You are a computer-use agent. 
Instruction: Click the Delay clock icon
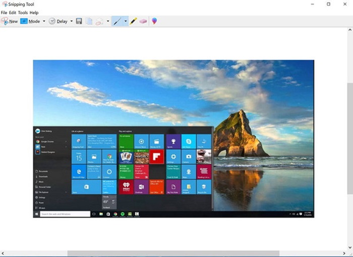(52, 21)
